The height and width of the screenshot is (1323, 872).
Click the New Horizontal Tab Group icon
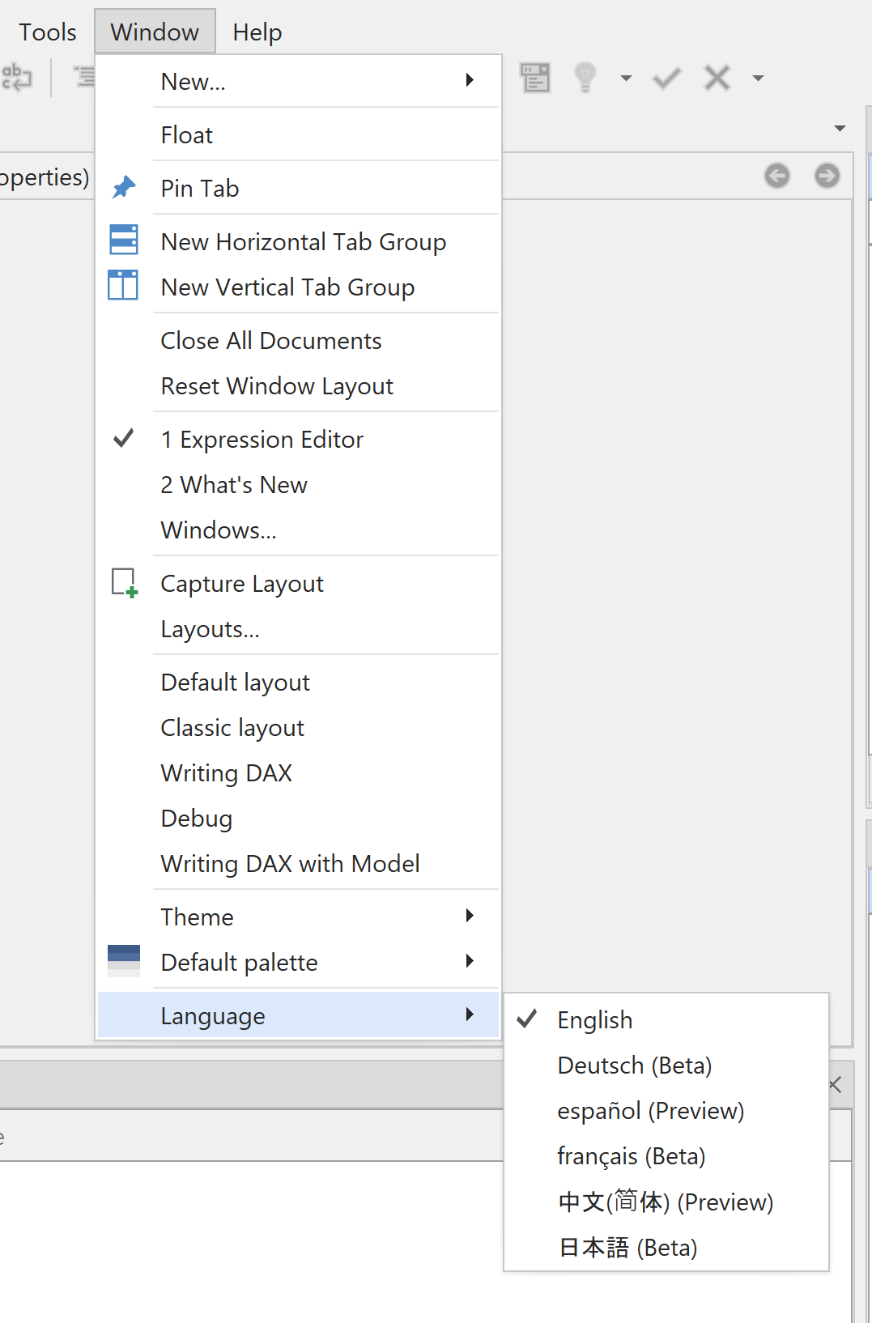click(123, 240)
